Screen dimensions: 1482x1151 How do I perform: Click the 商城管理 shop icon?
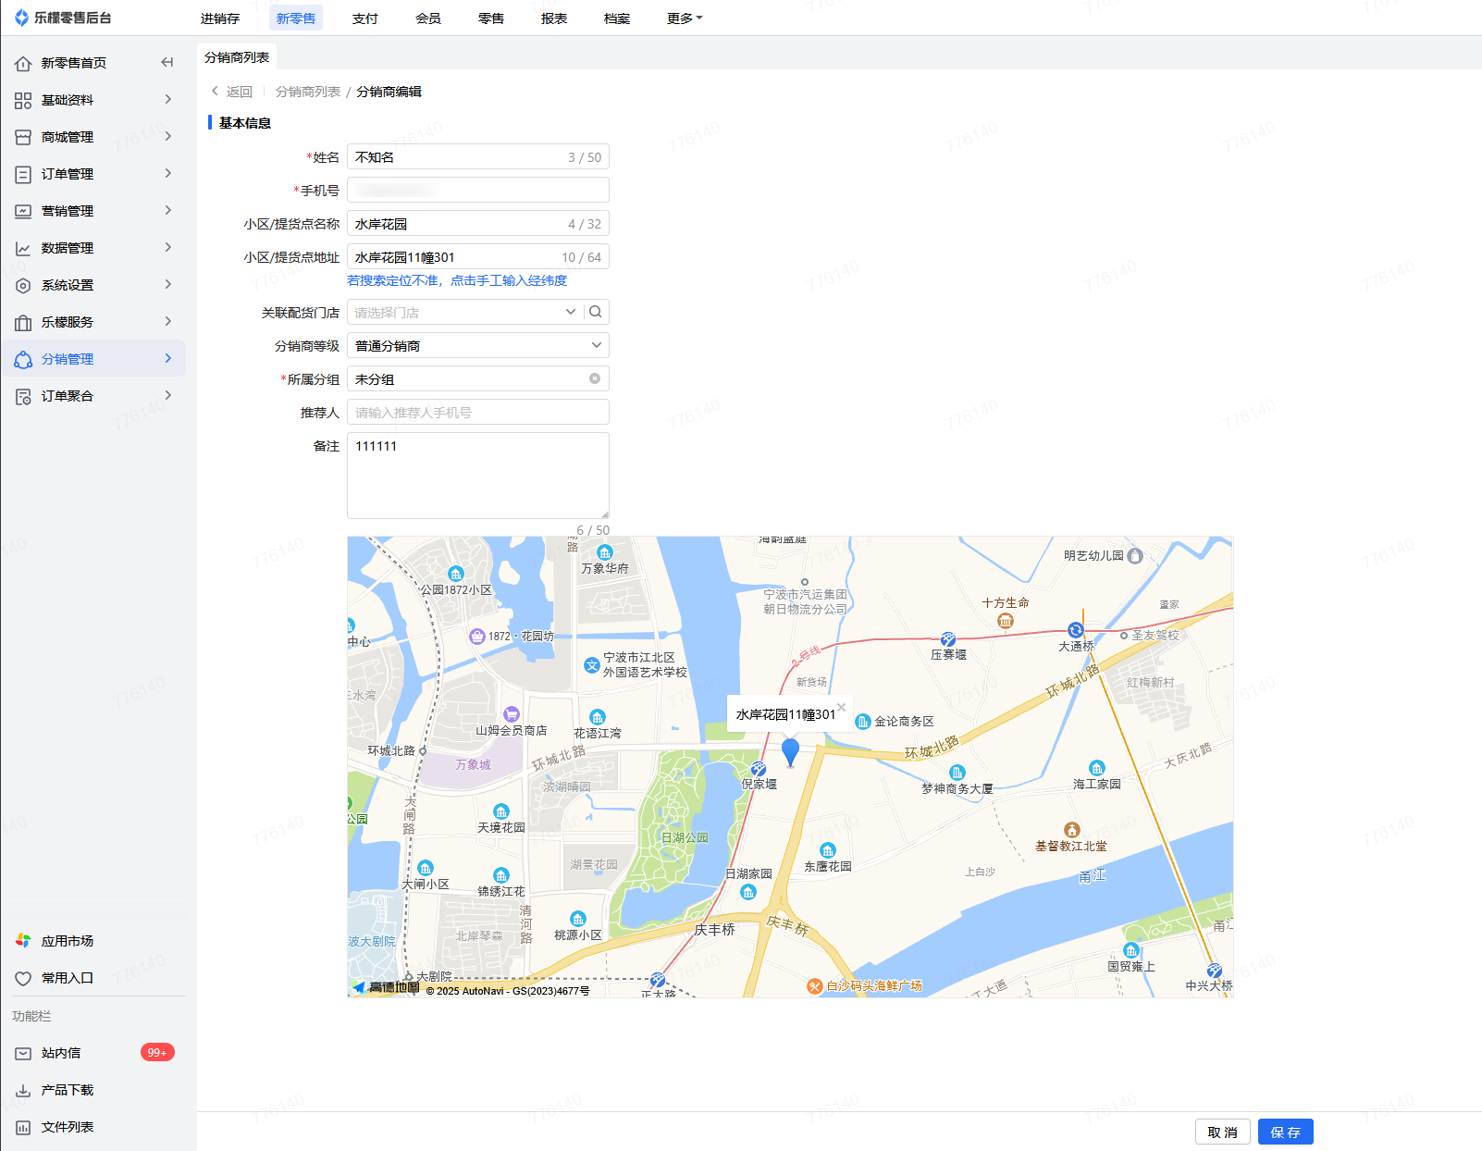click(23, 137)
